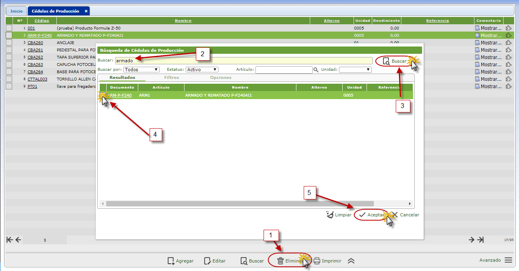Close the Cédulas de Producción tab
519x271 pixels.
coord(86,11)
